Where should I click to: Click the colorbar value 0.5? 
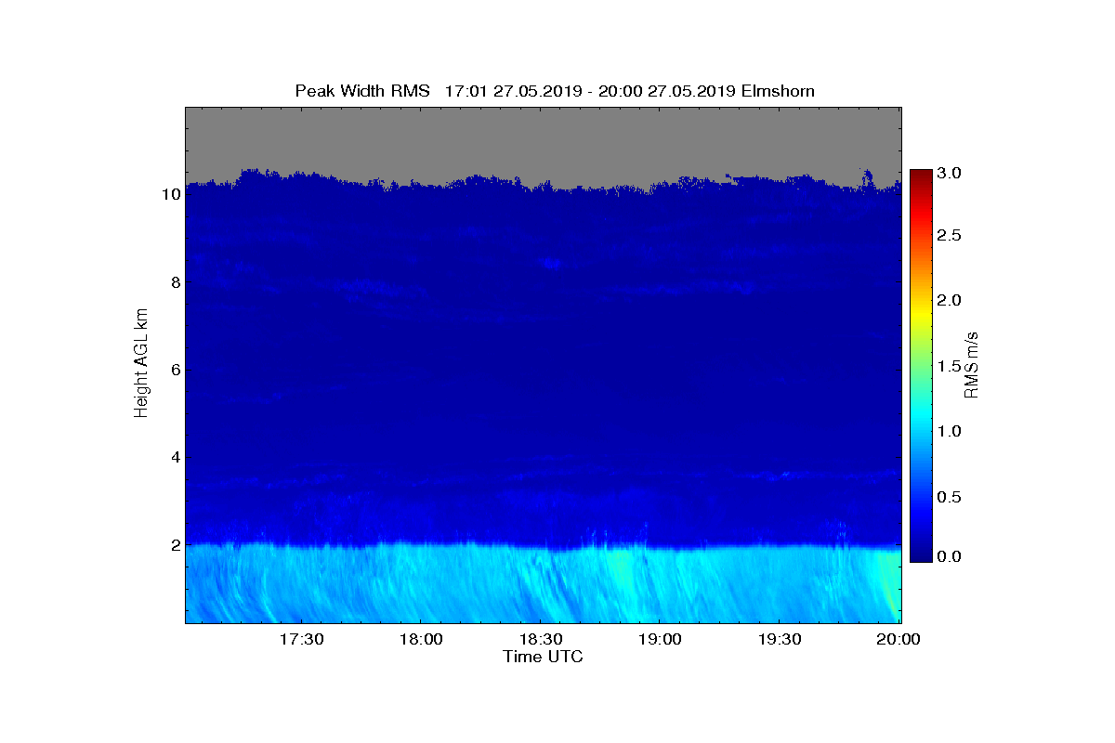tap(950, 497)
